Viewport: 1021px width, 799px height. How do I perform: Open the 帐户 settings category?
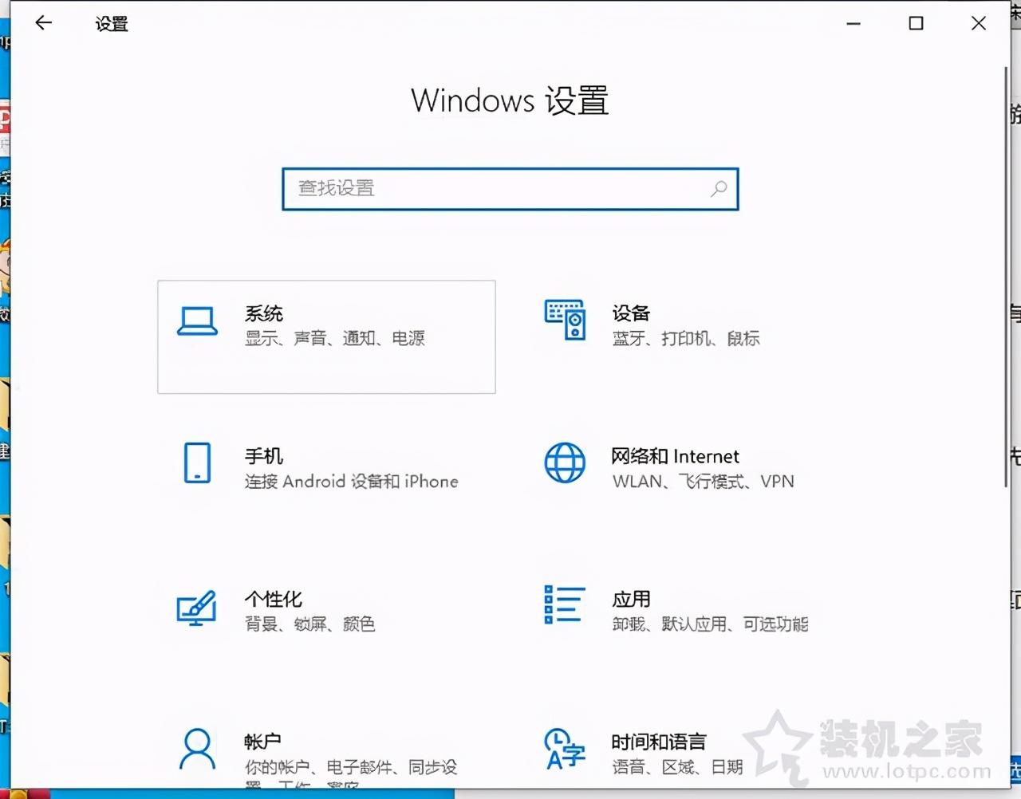tap(351, 754)
